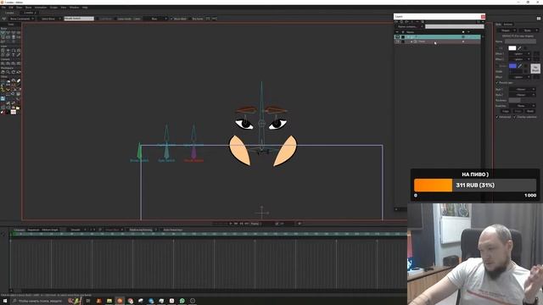
Task: Click the Reset button in Style panel
Action: click(x=530, y=111)
